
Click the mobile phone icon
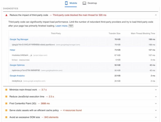(x=67, y=3)
